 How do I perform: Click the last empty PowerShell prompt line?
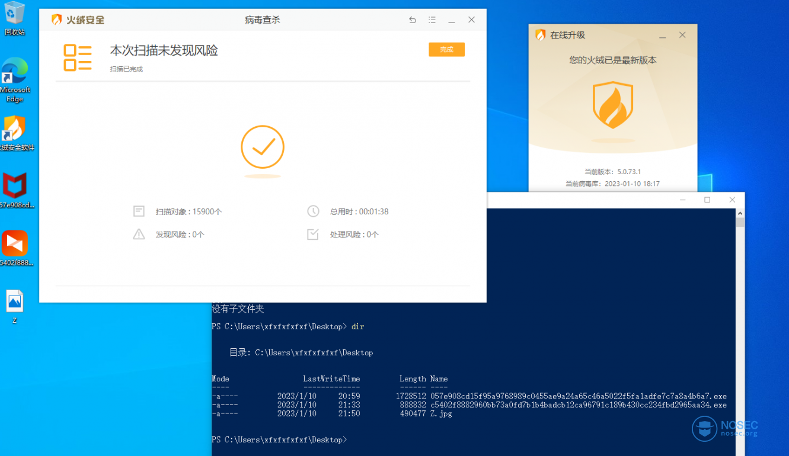(279, 439)
